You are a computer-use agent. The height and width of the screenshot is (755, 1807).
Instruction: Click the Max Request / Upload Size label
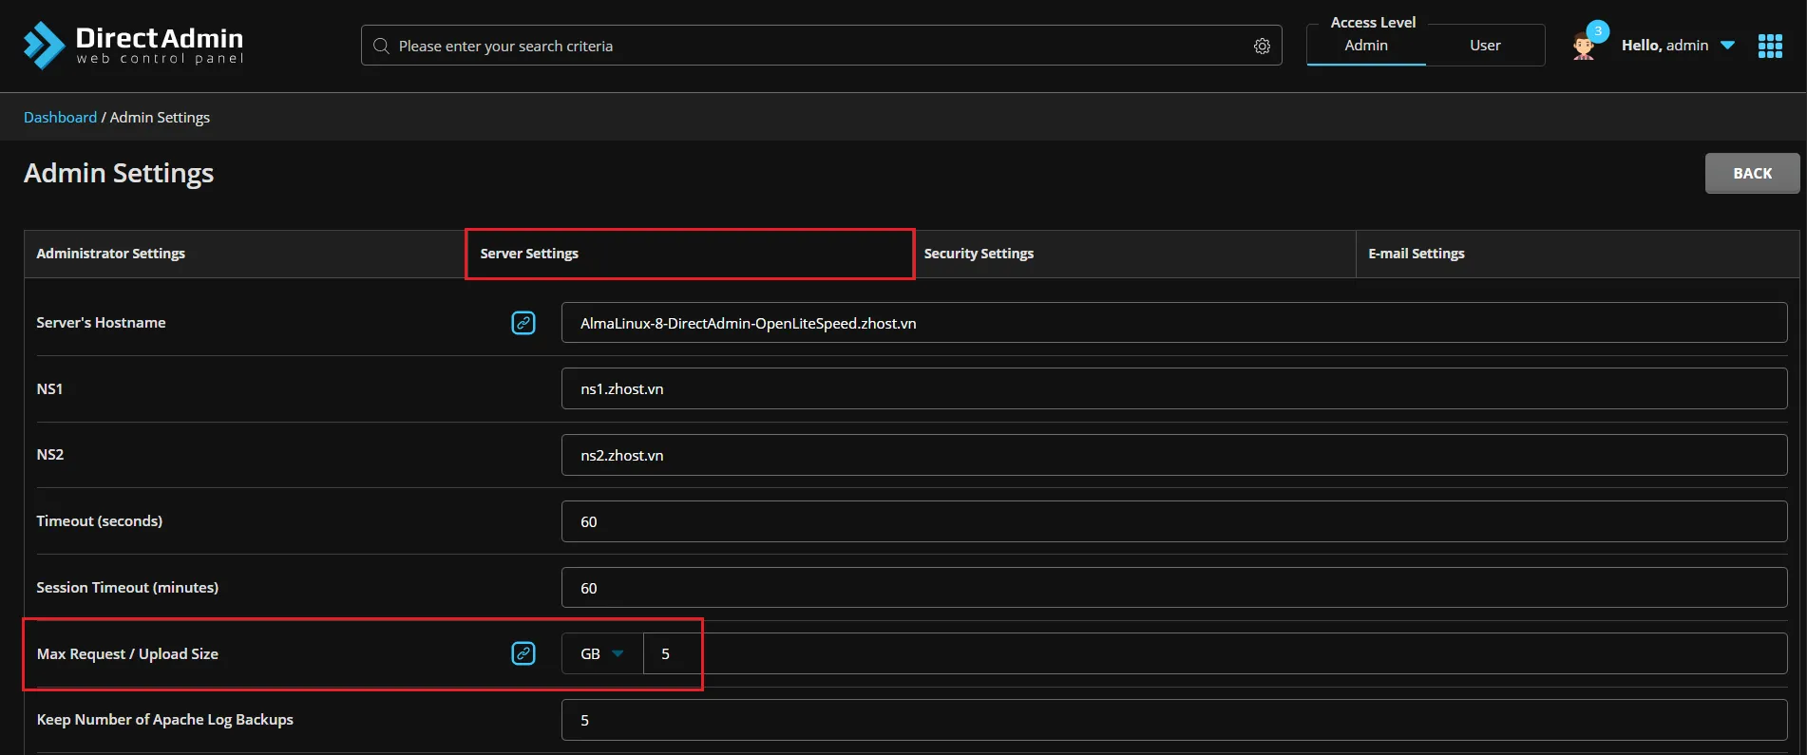tap(127, 653)
